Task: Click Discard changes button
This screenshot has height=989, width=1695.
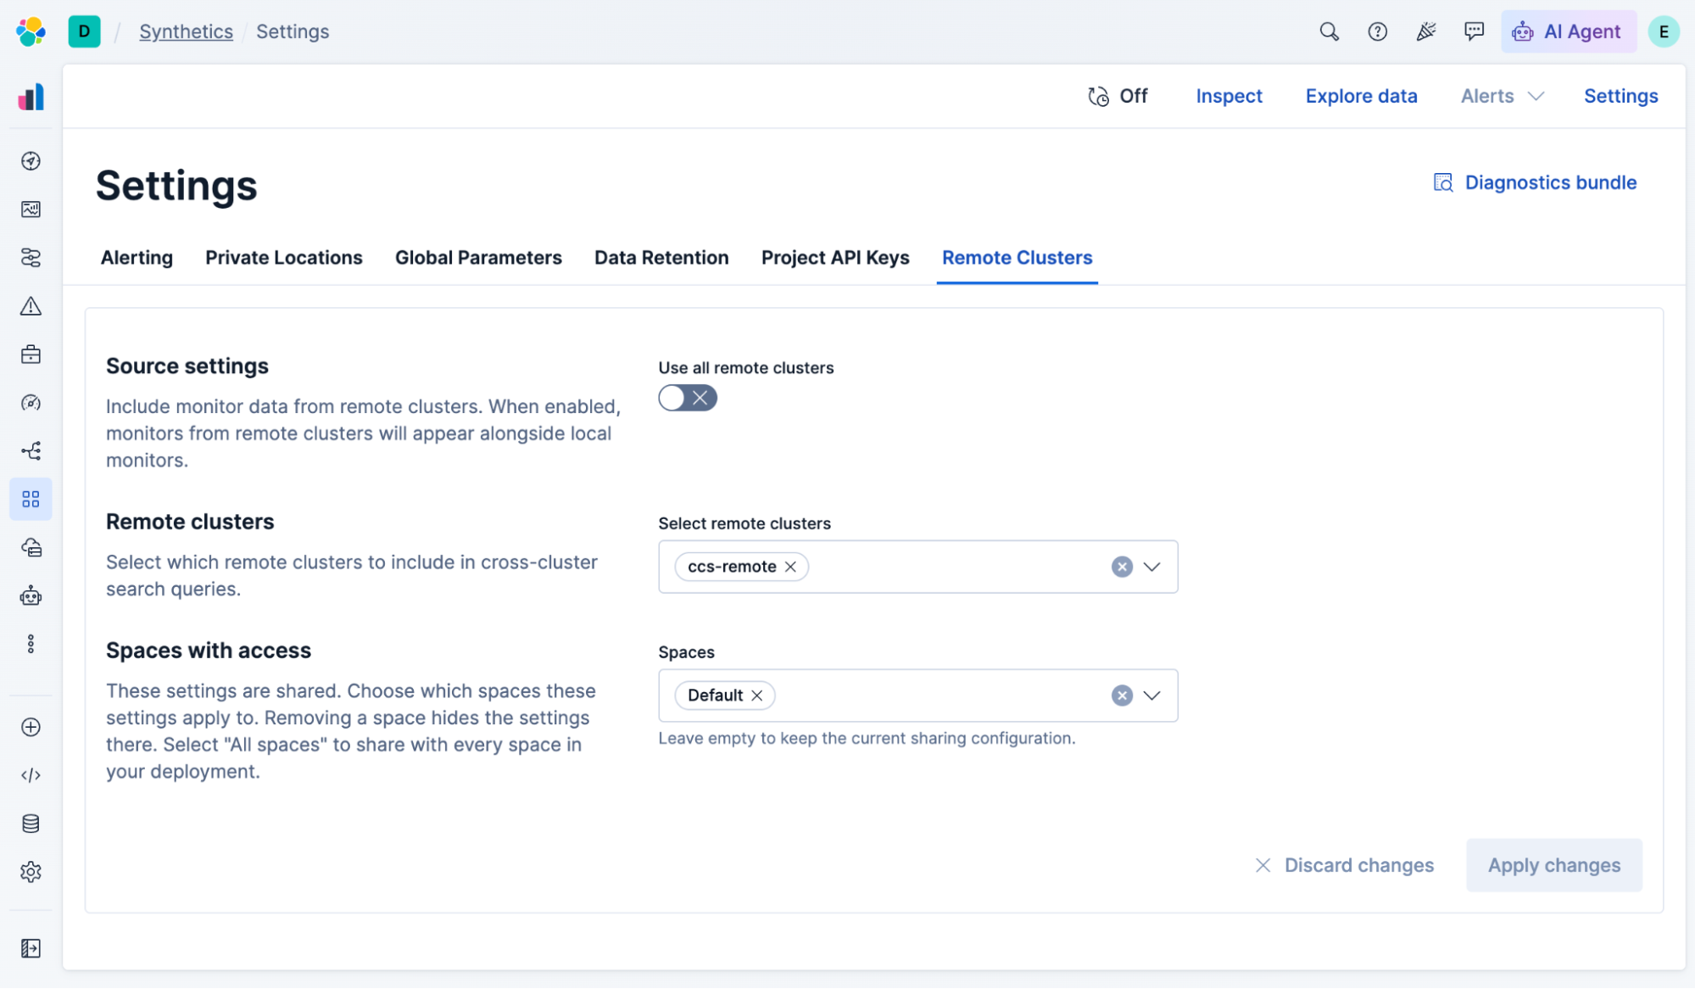Action: (x=1344, y=865)
